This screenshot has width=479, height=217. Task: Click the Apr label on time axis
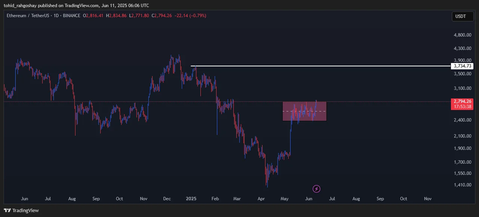tap(261, 199)
